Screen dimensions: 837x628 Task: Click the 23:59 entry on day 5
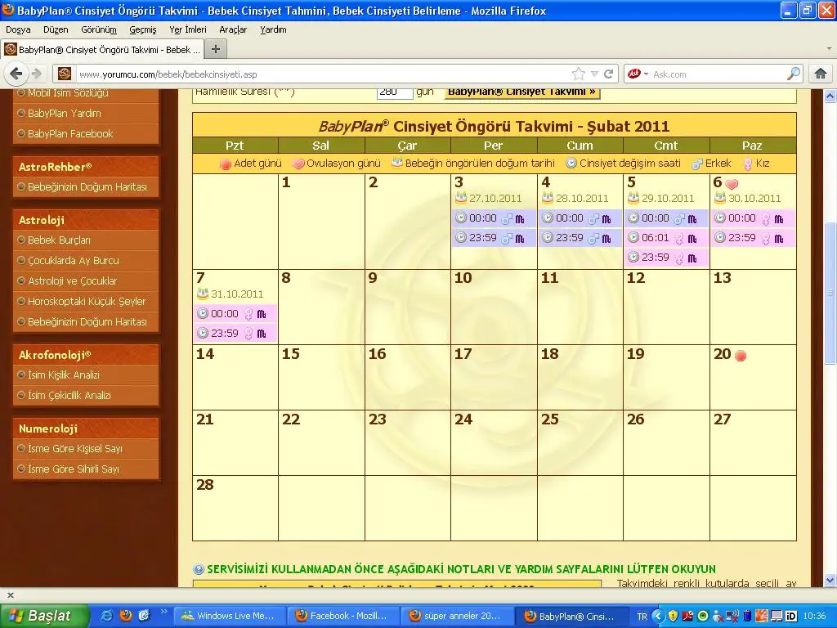pyautogui.click(x=666, y=258)
